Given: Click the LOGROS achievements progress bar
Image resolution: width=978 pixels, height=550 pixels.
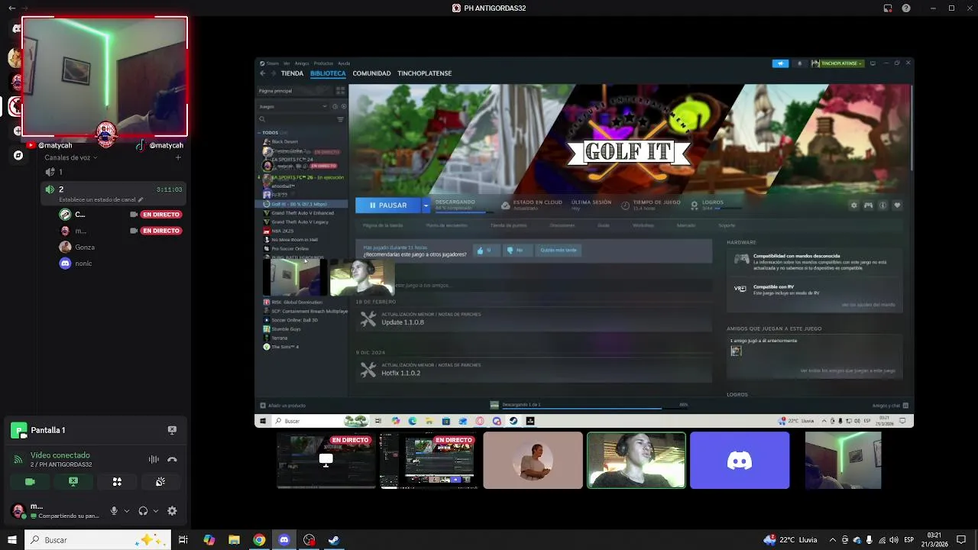Looking at the screenshot, I should (727, 209).
